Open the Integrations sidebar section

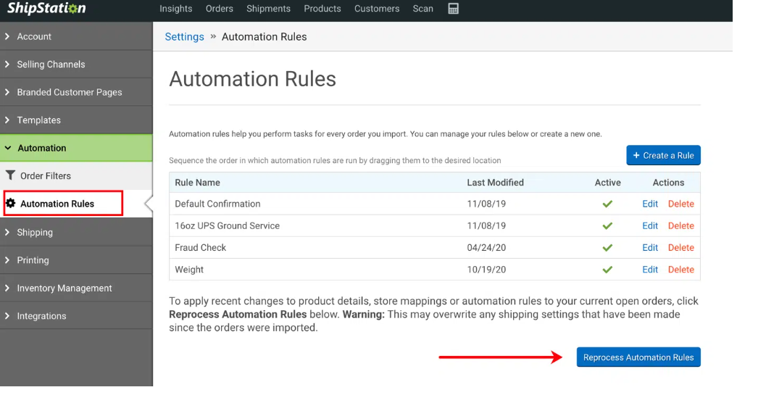(x=76, y=315)
